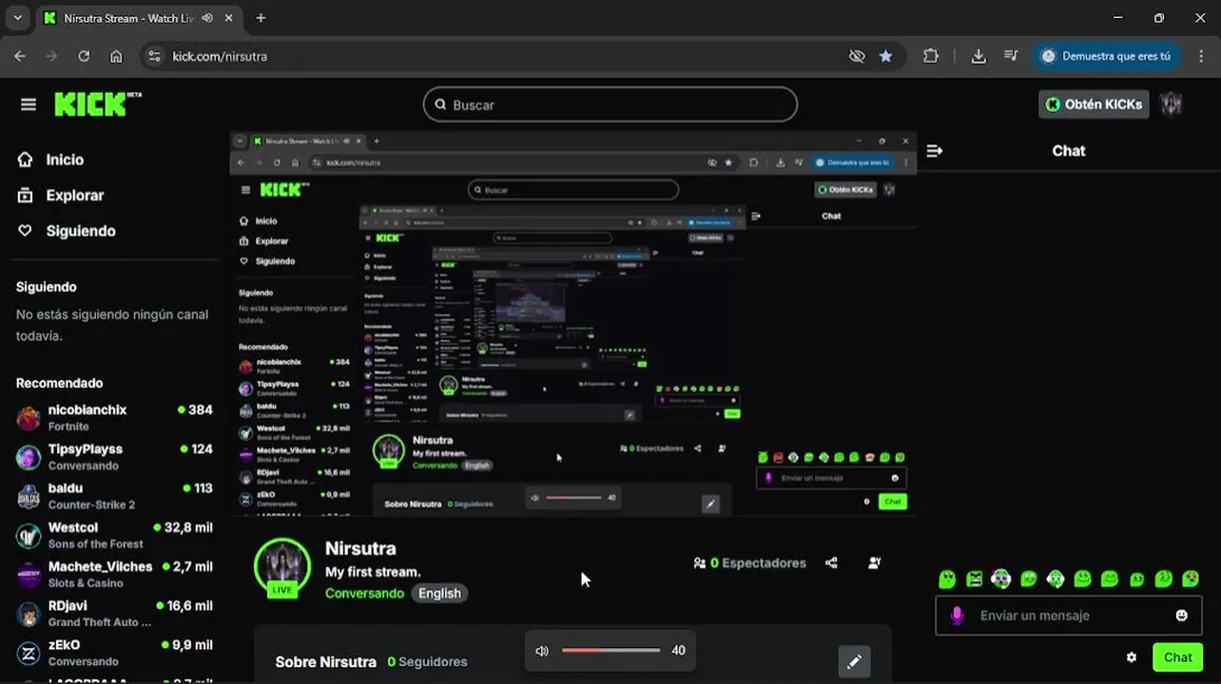Open the tab search dropdown arrow
The width and height of the screenshot is (1221, 684).
(x=17, y=18)
